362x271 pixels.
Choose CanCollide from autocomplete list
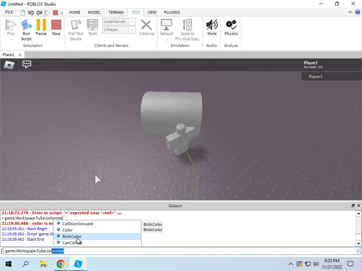coord(97,243)
